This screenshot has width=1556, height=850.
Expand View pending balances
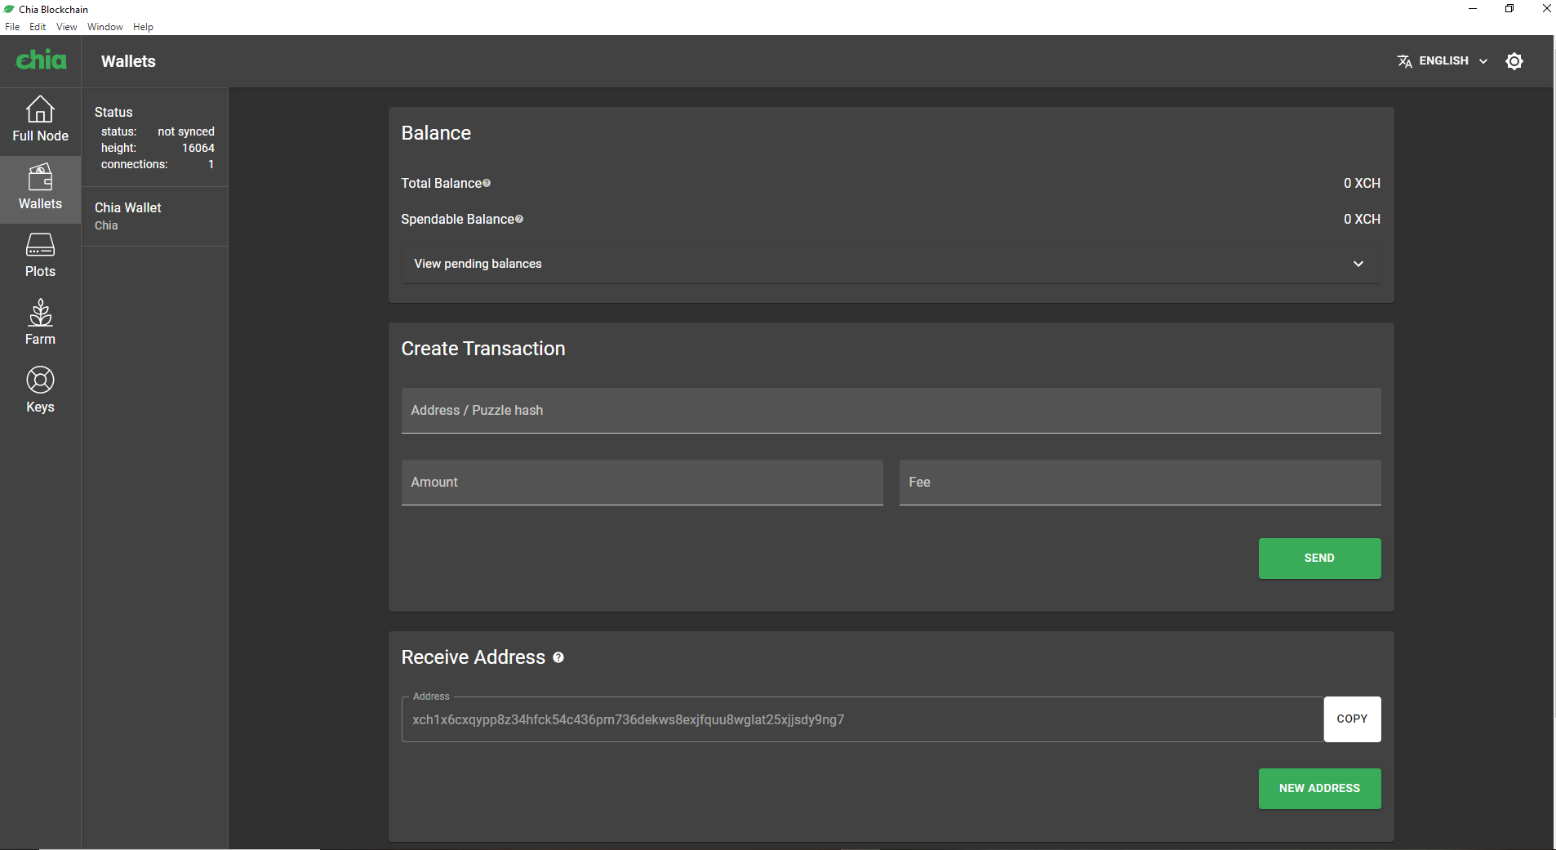point(891,264)
